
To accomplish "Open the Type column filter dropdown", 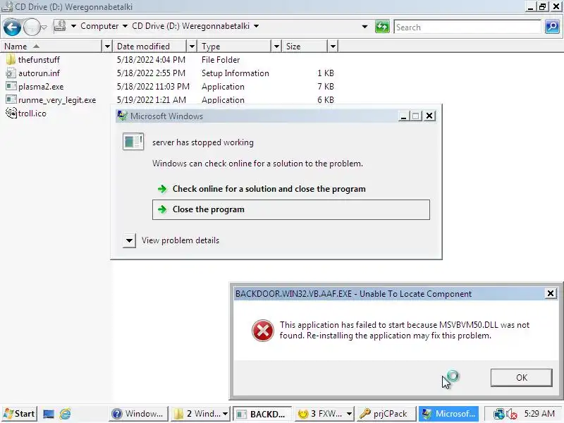I will [276, 47].
